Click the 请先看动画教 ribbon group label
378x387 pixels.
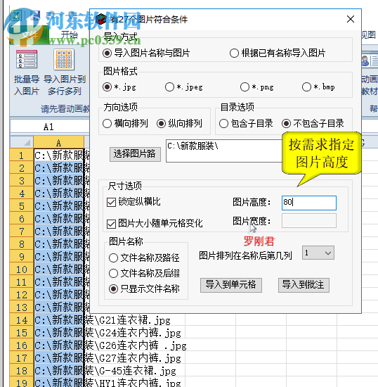click(65, 109)
